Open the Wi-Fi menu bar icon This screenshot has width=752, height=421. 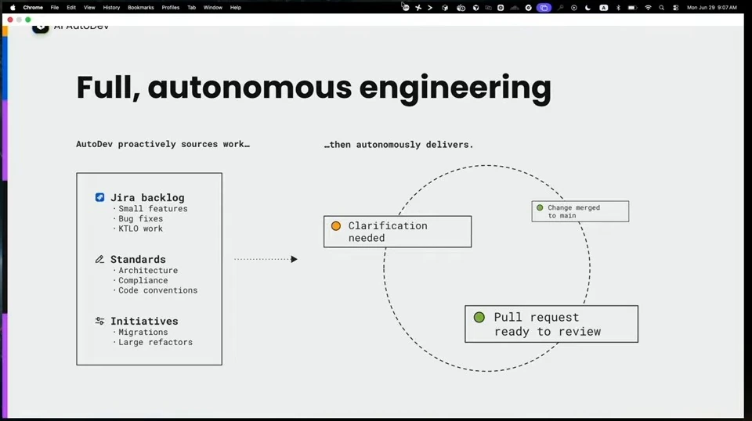pyautogui.click(x=648, y=8)
